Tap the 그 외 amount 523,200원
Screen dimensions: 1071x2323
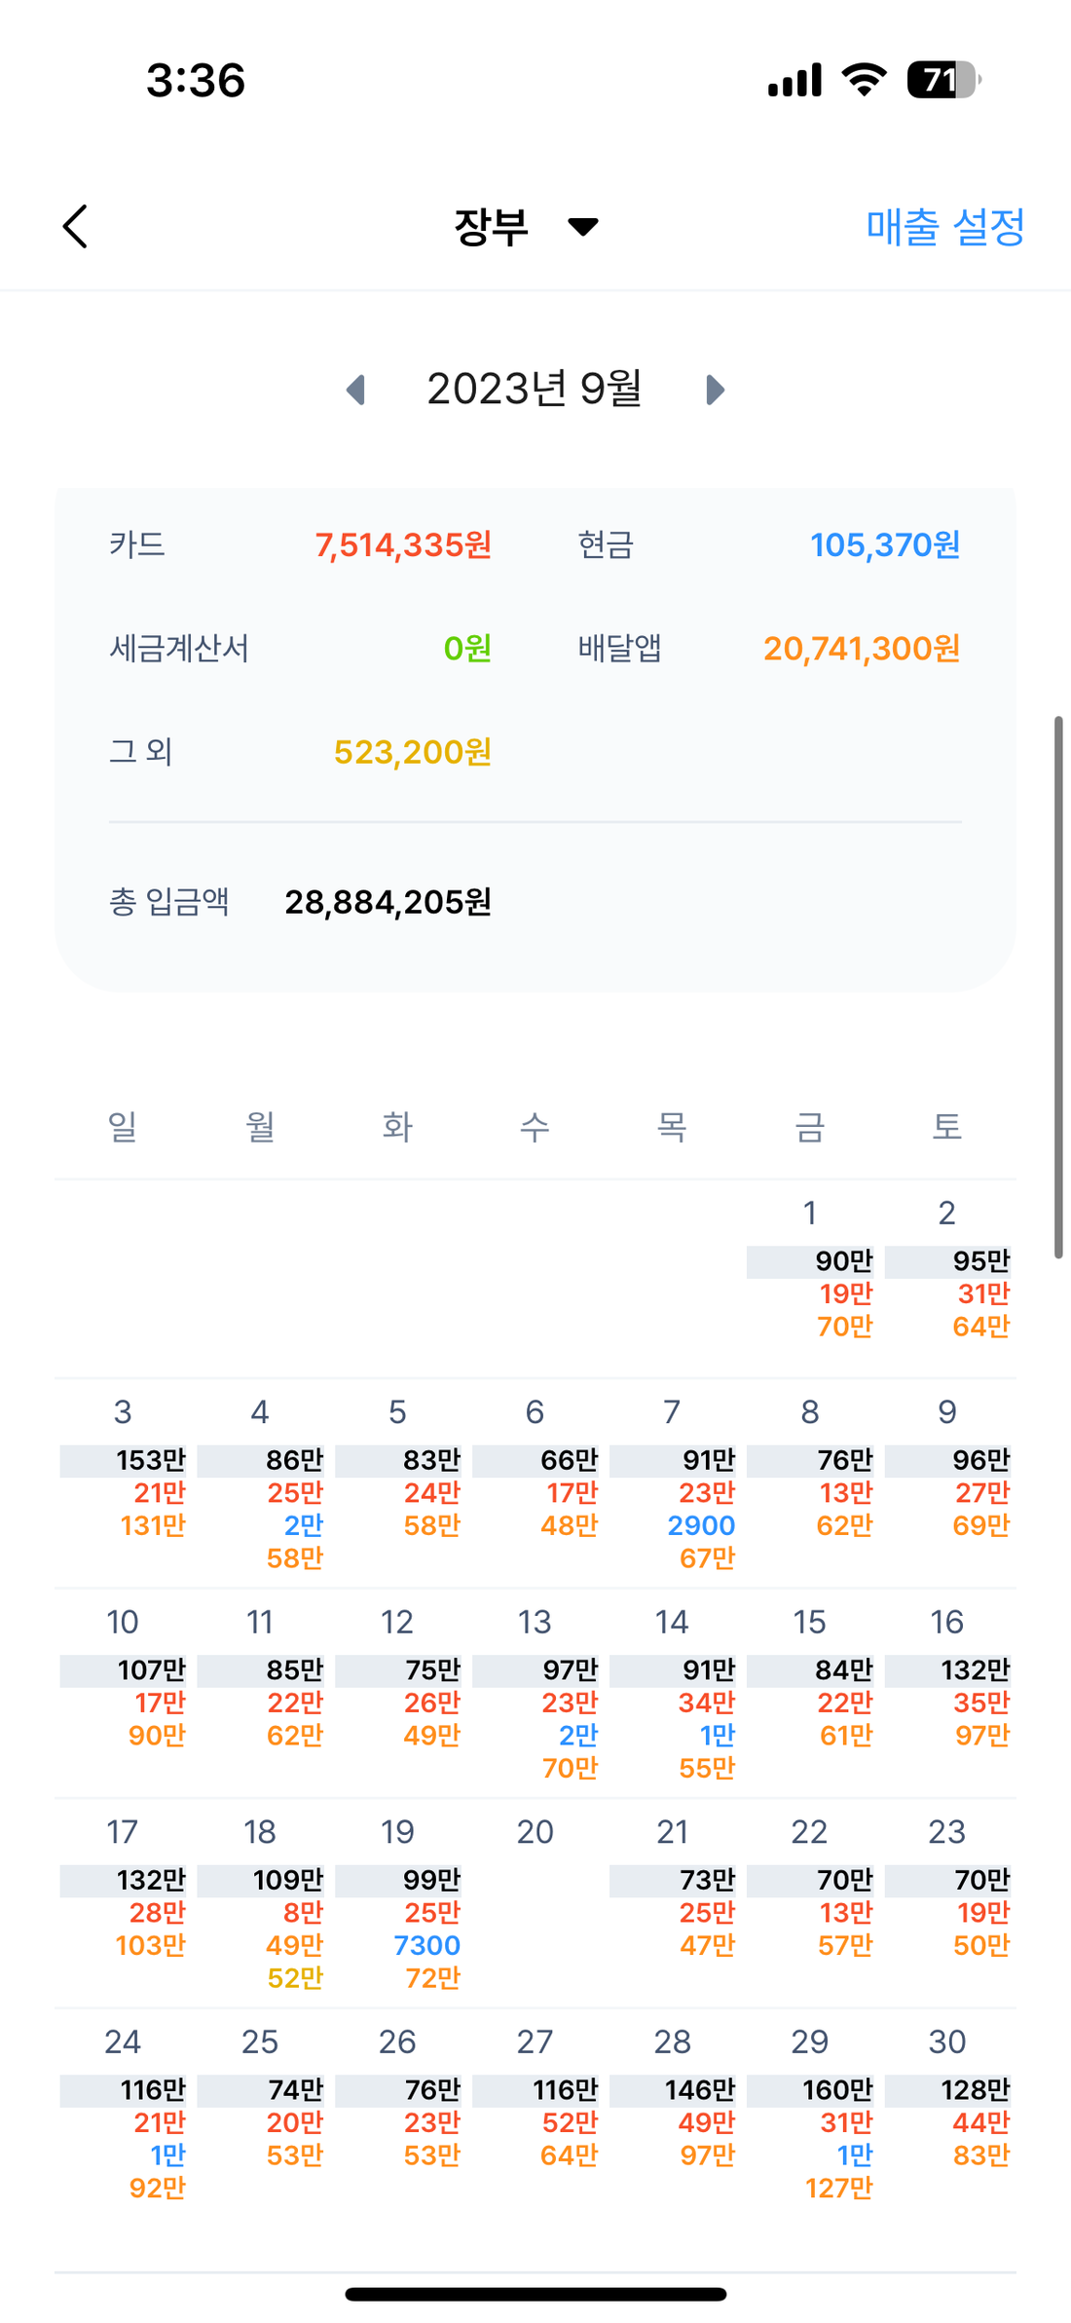click(412, 752)
